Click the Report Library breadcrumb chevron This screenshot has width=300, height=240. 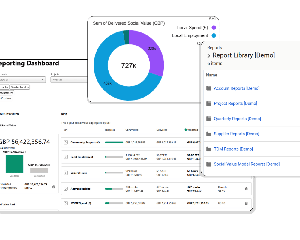[209, 56]
